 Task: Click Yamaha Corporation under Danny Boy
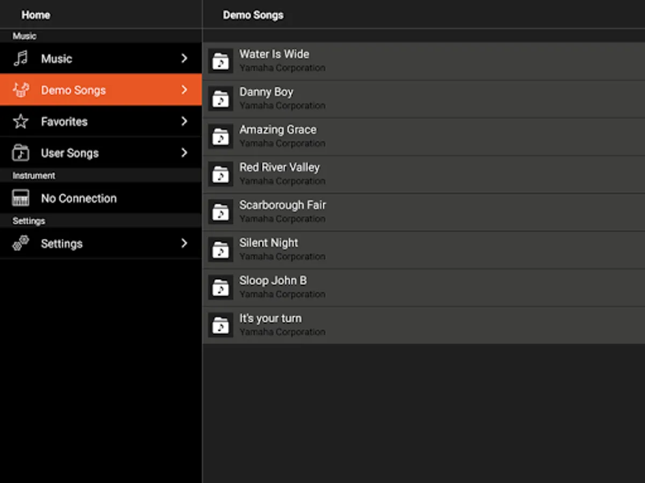282,106
